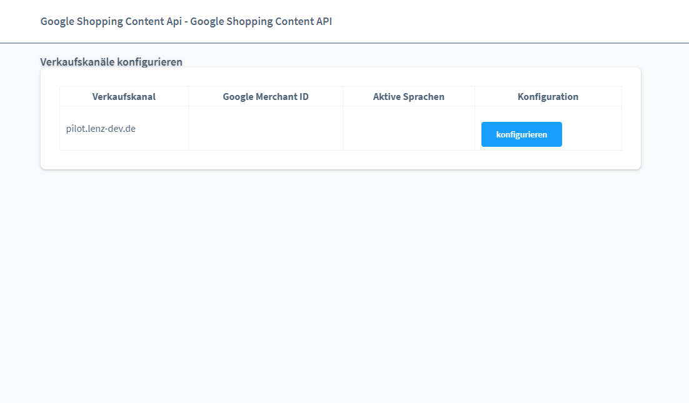Click the Aktive Sprachen column header

coord(408,97)
